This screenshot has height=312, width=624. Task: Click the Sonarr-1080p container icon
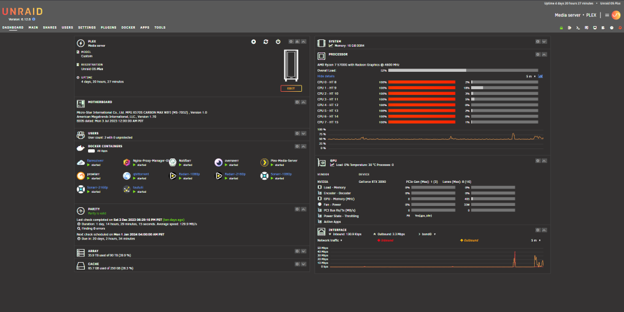(x=264, y=176)
